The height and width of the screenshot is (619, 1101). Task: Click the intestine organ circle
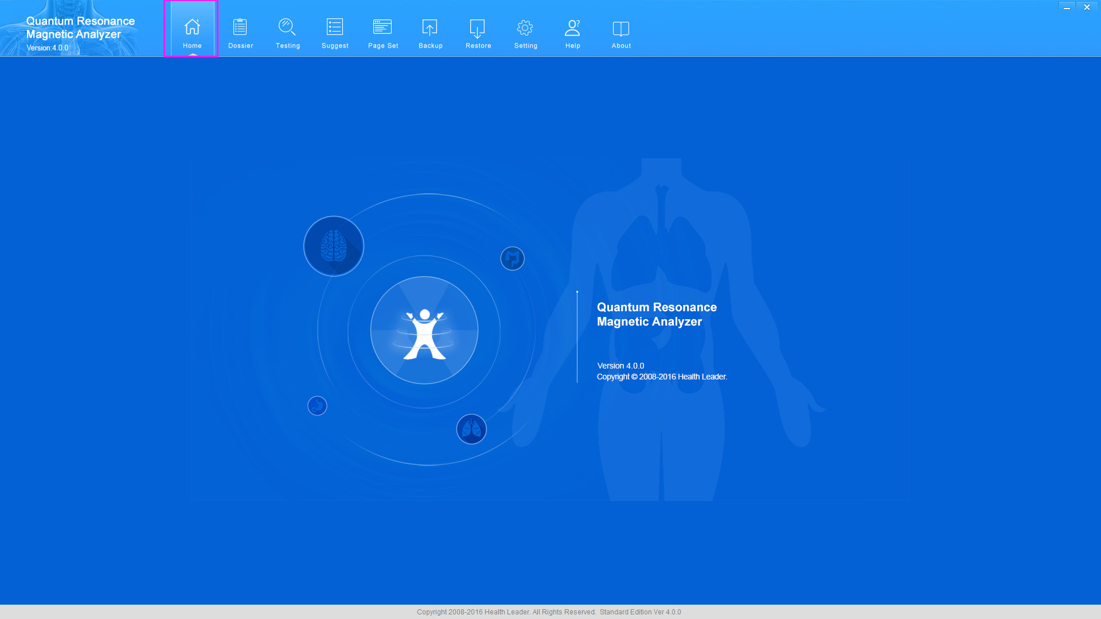[x=512, y=258]
